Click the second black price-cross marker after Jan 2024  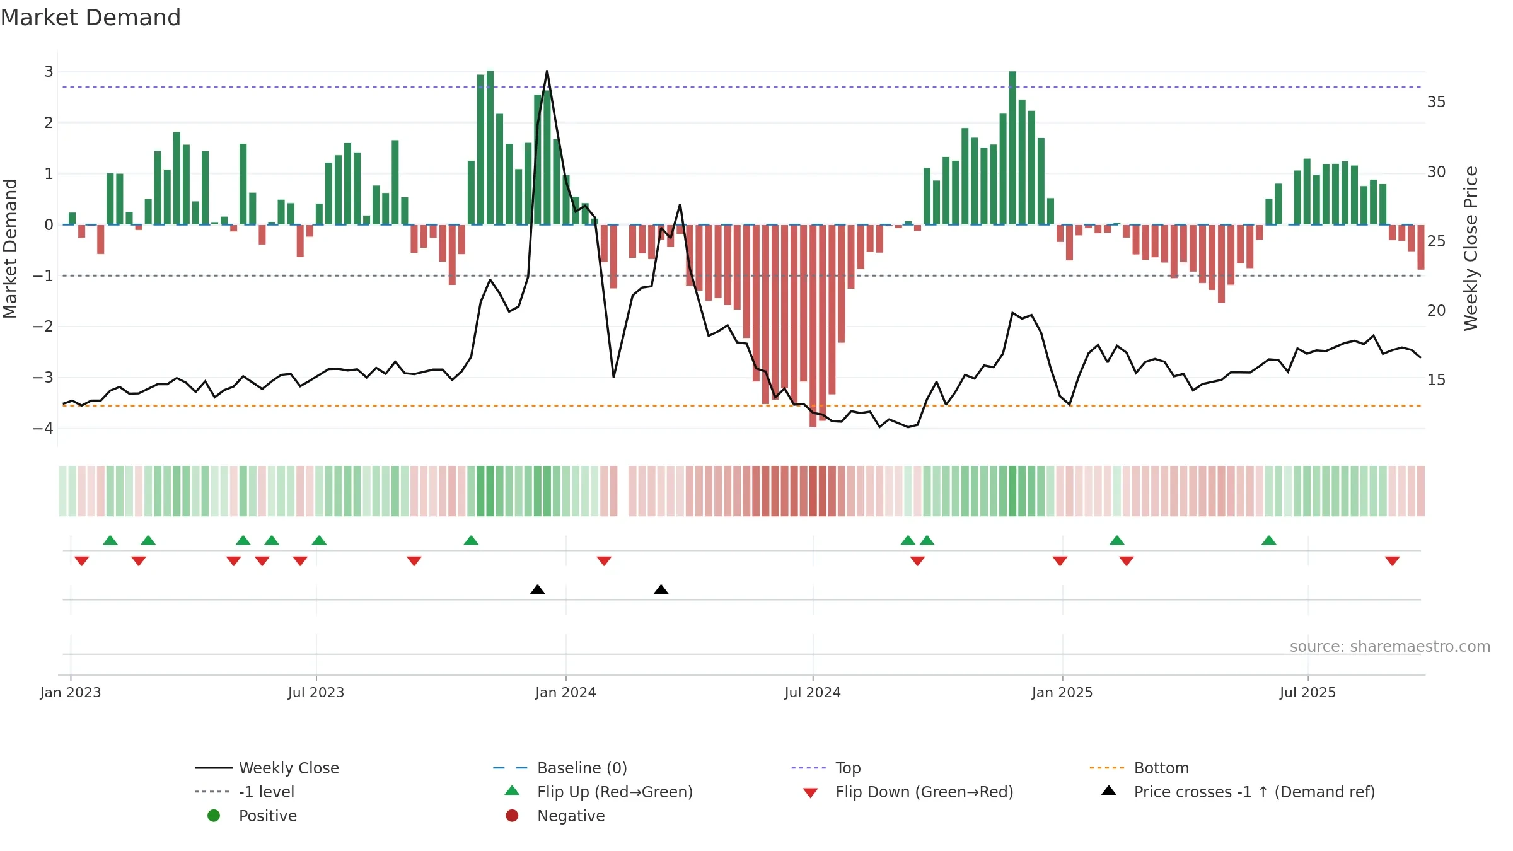pyautogui.click(x=661, y=589)
